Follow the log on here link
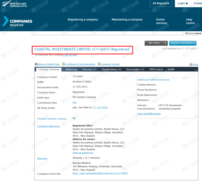Image resolution: width=202 pixels, height=181 pixels. coord(71,55)
